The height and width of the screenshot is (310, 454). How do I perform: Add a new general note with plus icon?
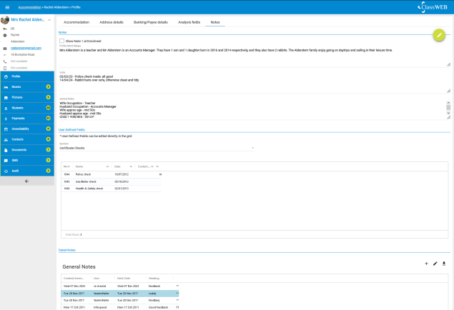tap(426, 264)
